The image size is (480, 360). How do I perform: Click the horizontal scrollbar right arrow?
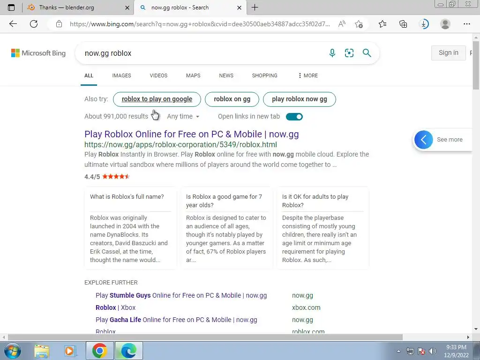468,337
